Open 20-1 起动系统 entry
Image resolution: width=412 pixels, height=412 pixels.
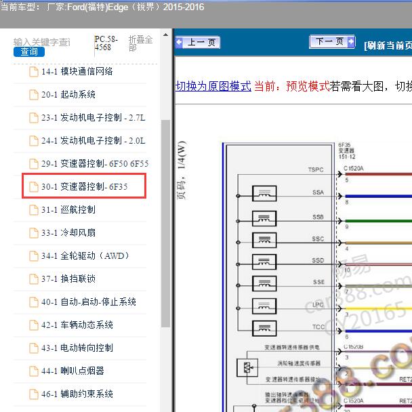pos(68,95)
